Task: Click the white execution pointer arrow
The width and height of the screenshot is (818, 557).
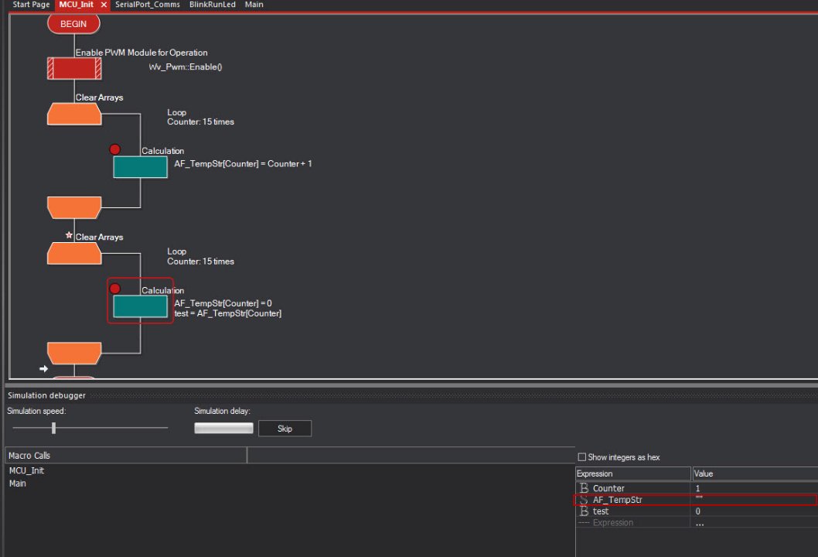Action: 44,368
